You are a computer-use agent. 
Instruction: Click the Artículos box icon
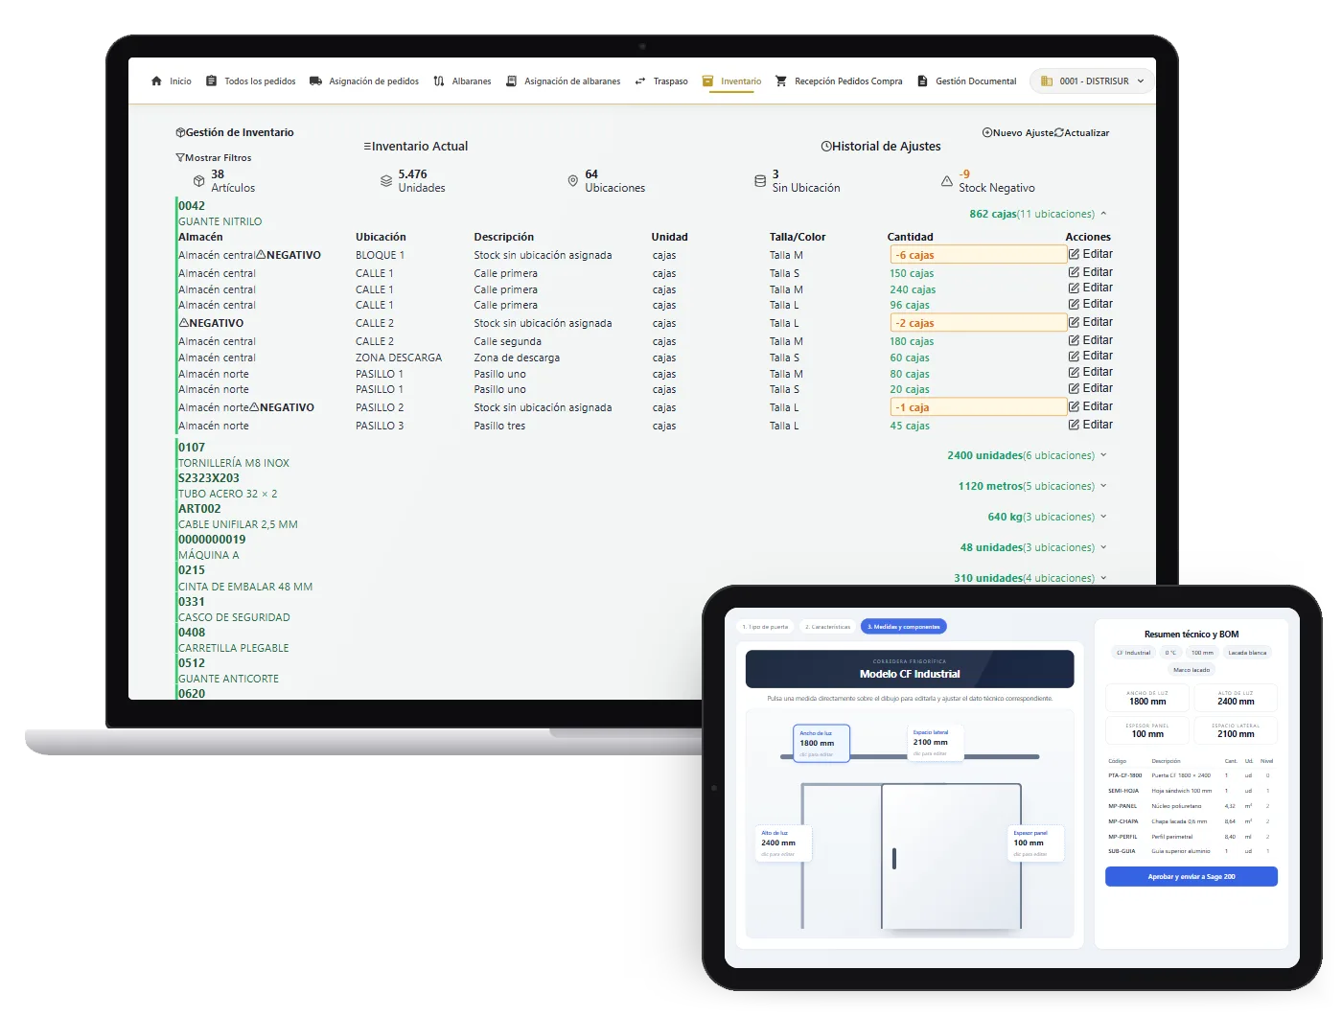coord(199,181)
